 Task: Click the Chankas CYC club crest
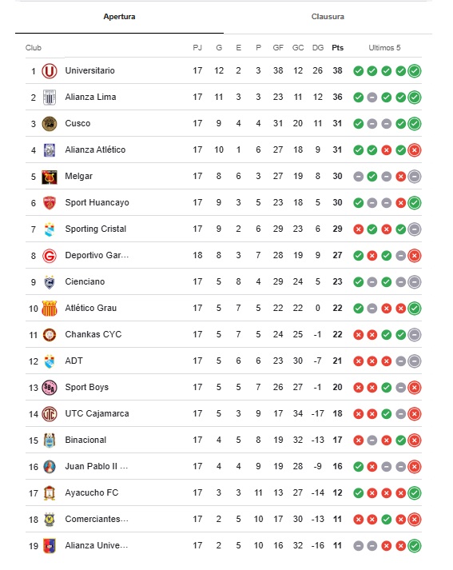50,335
